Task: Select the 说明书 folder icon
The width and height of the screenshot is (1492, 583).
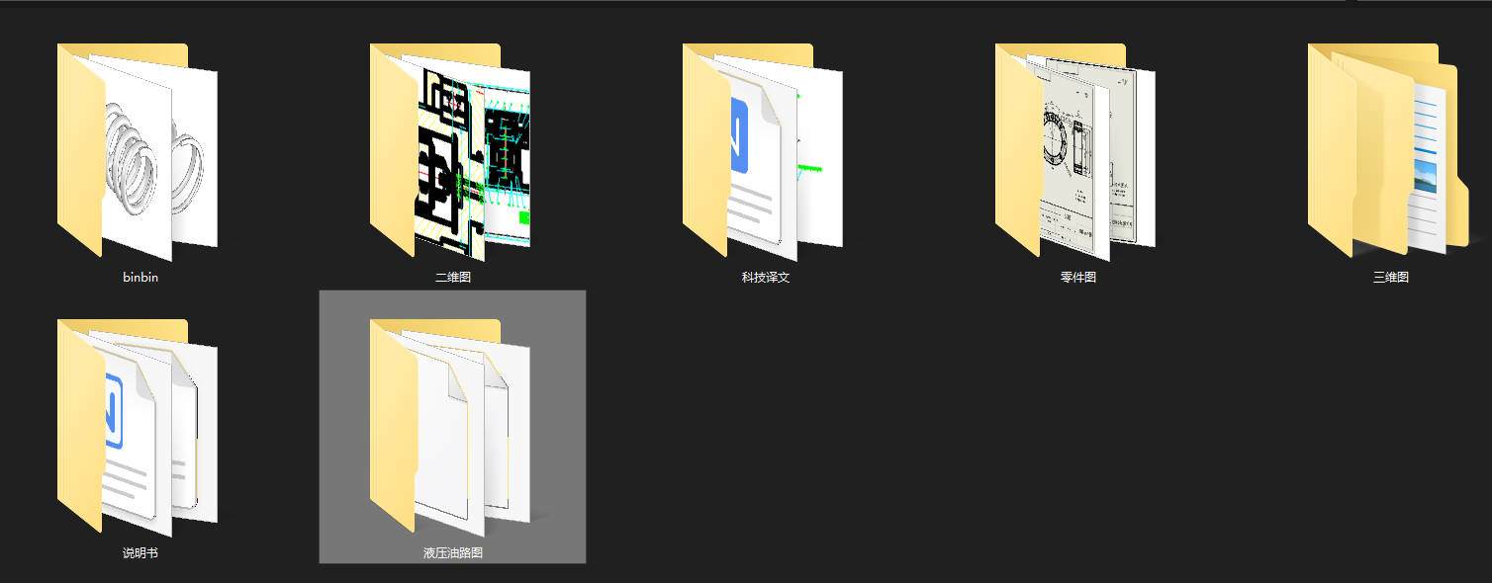Action: (x=138, y=426)
